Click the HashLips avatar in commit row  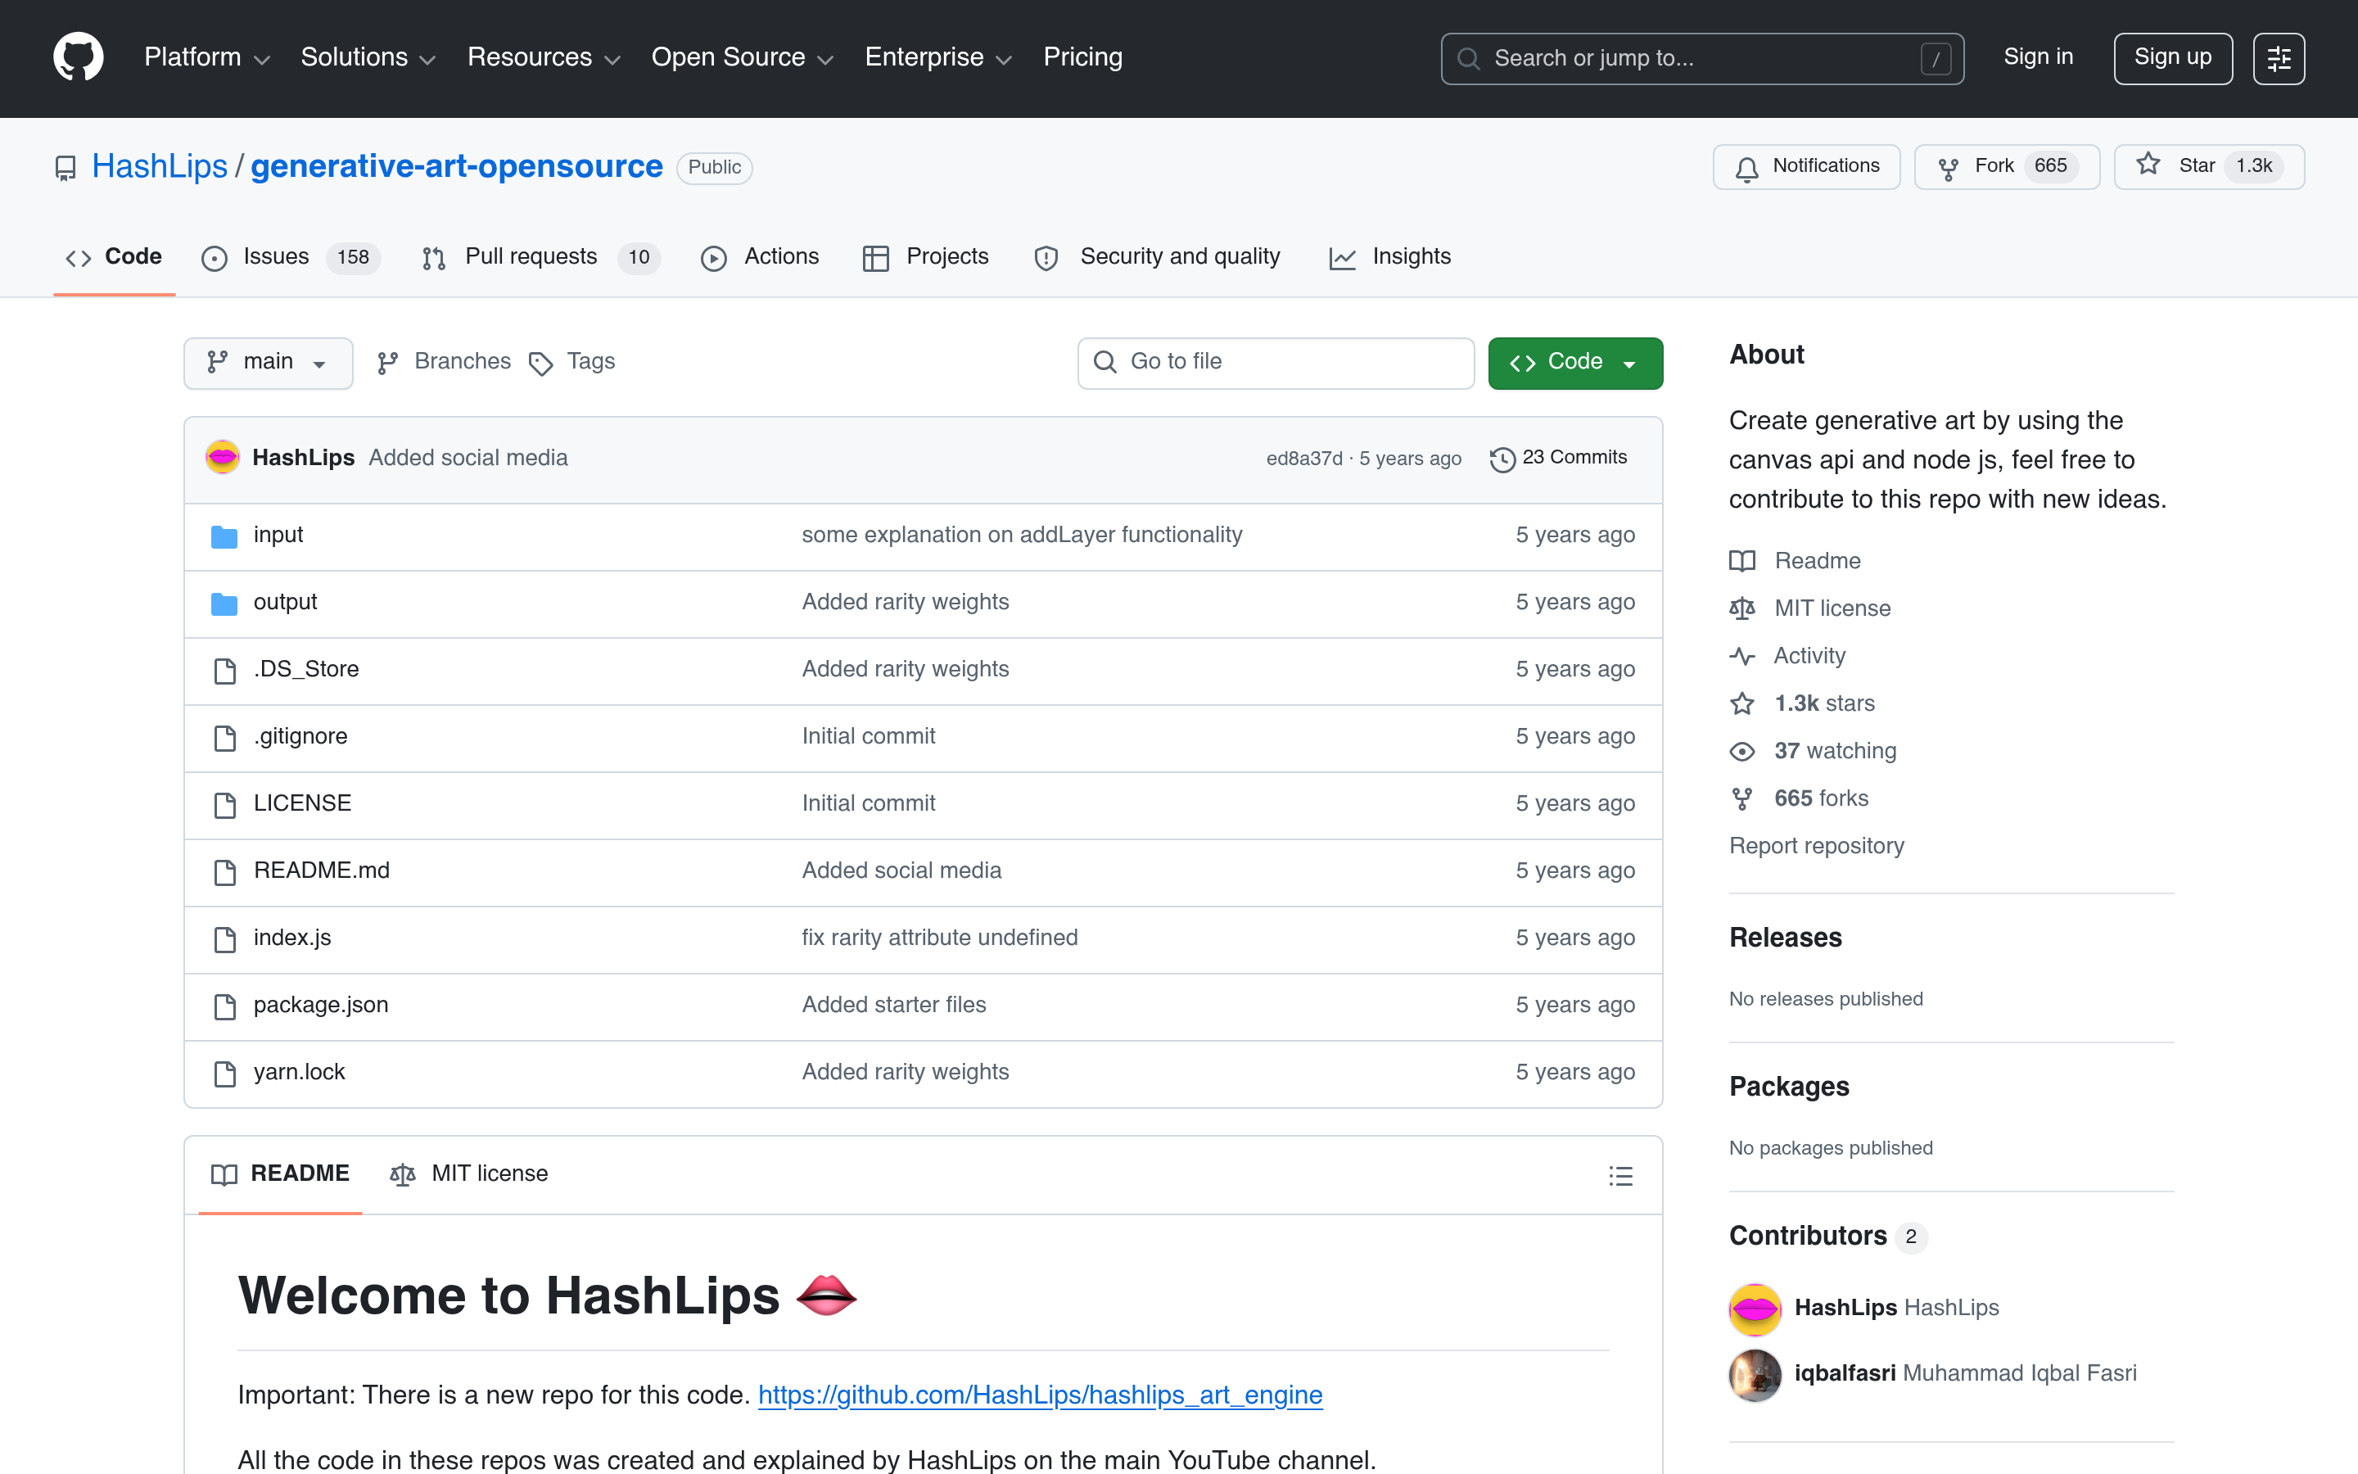pyautogui.click(x=222, y=457)
